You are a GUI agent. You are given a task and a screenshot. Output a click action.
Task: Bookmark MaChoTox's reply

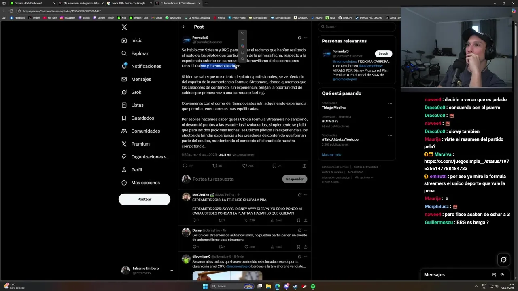pos(299,220)
